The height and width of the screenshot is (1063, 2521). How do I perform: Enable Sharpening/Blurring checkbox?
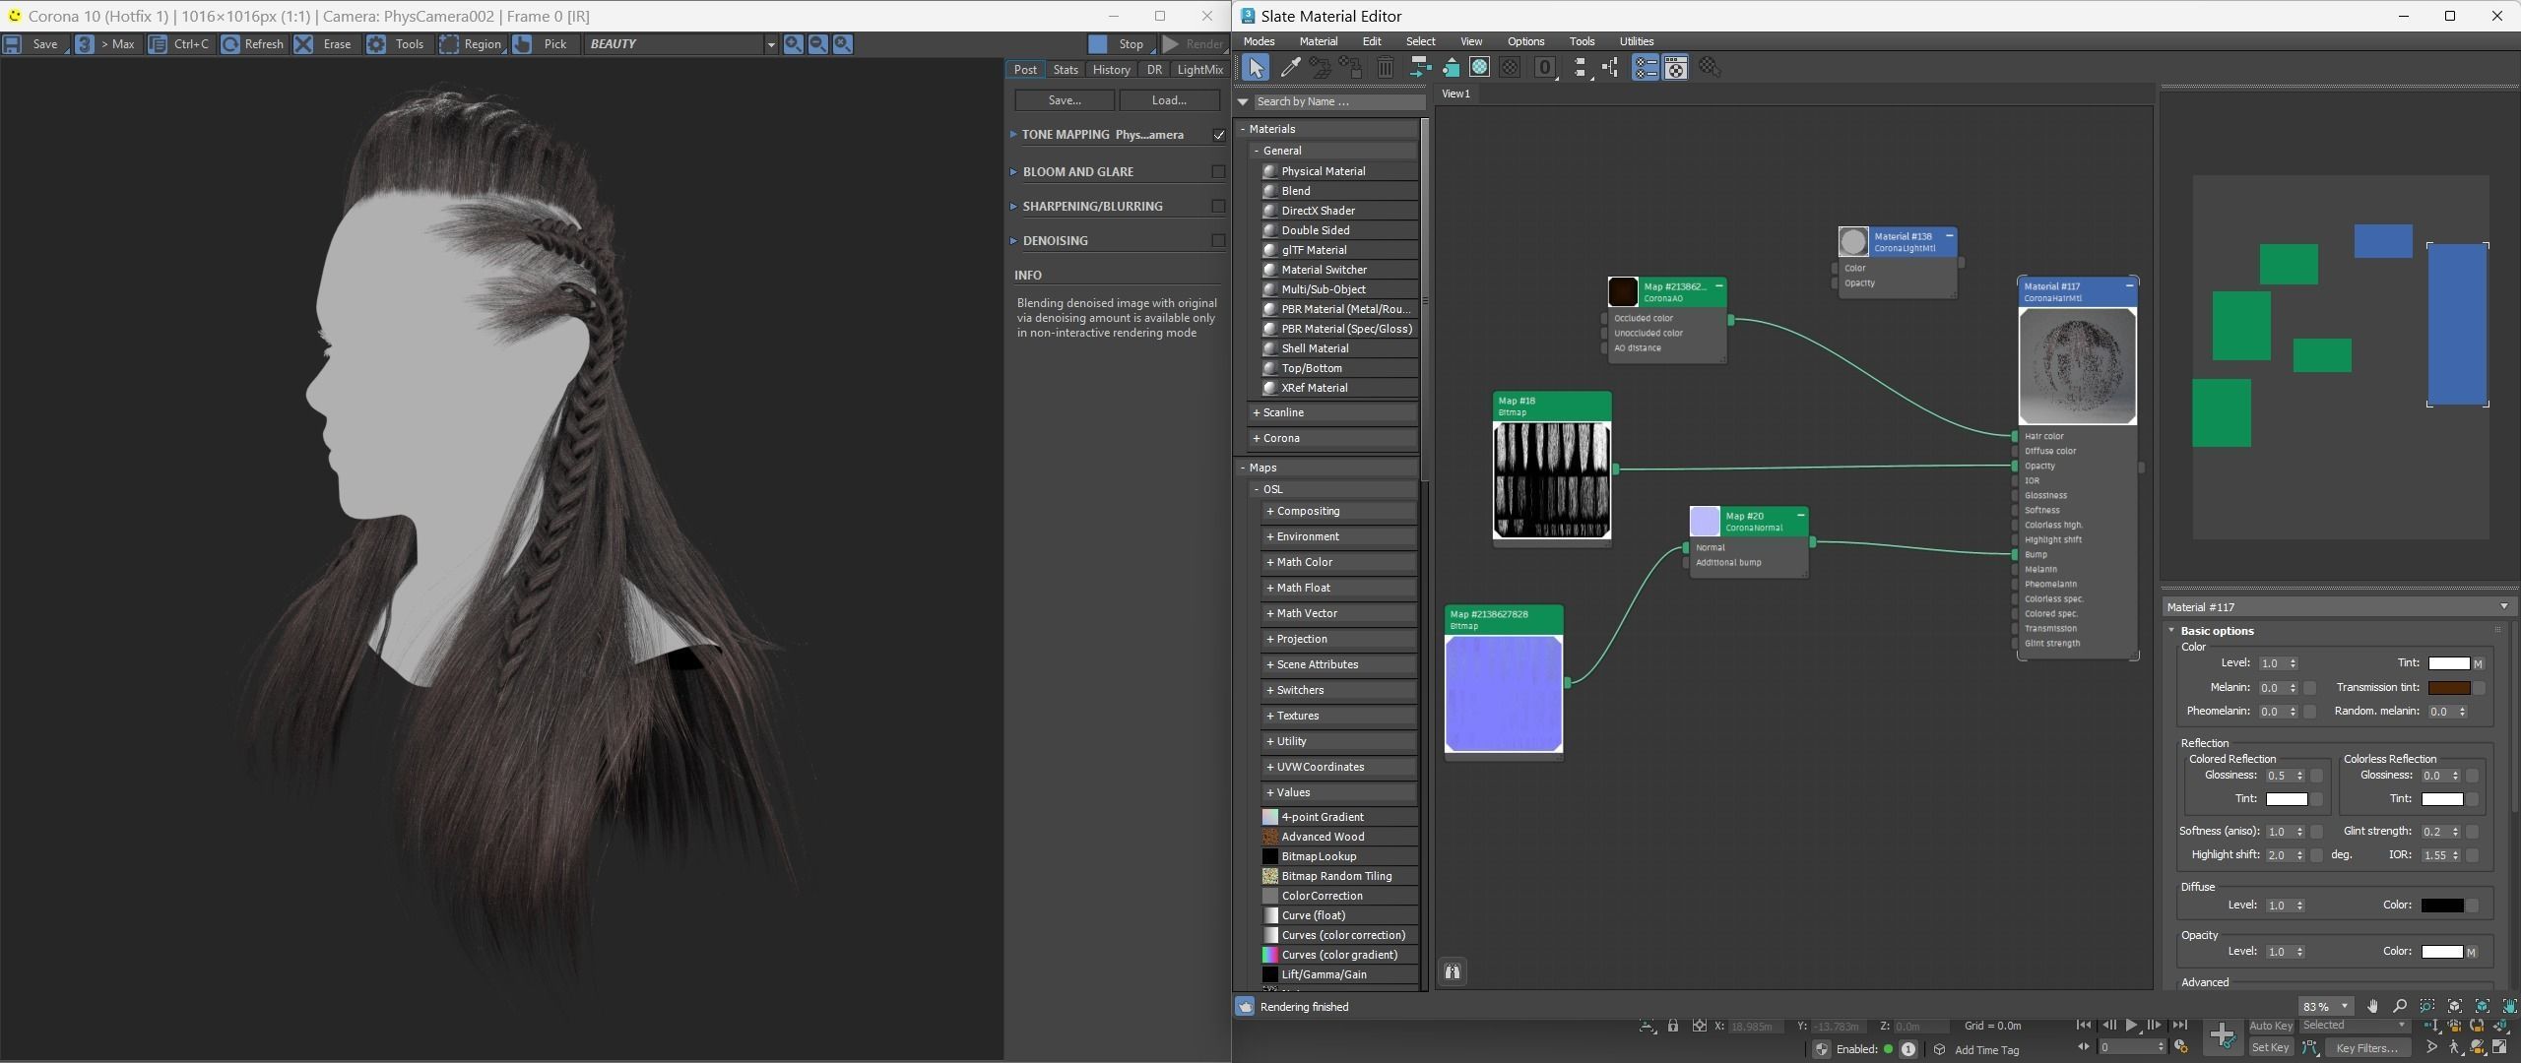(1218, 206)
